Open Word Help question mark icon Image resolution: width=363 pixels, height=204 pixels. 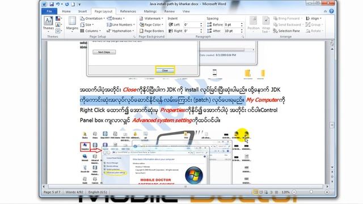point(331,11)
